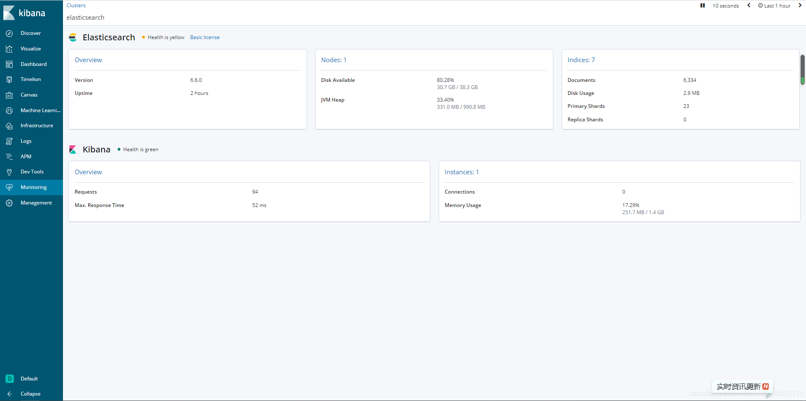
Task: Go to Timelion menu item
Action: click(31, 79)
